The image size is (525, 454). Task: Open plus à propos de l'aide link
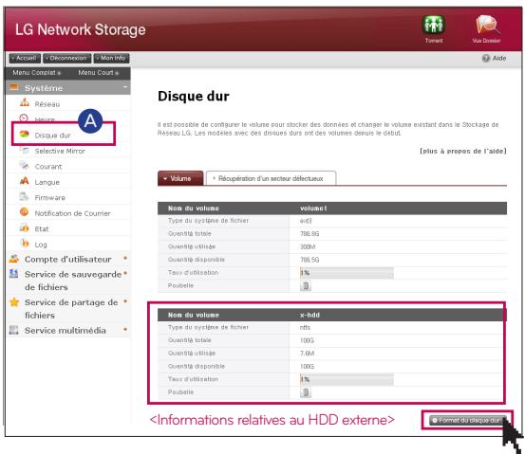(x=463, y=151)
